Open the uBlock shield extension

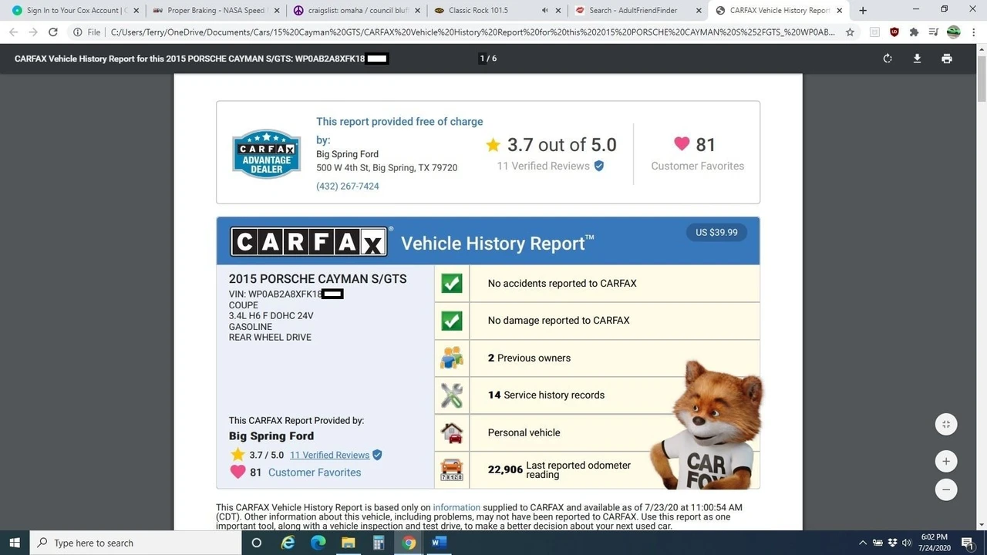click(894, 32)
